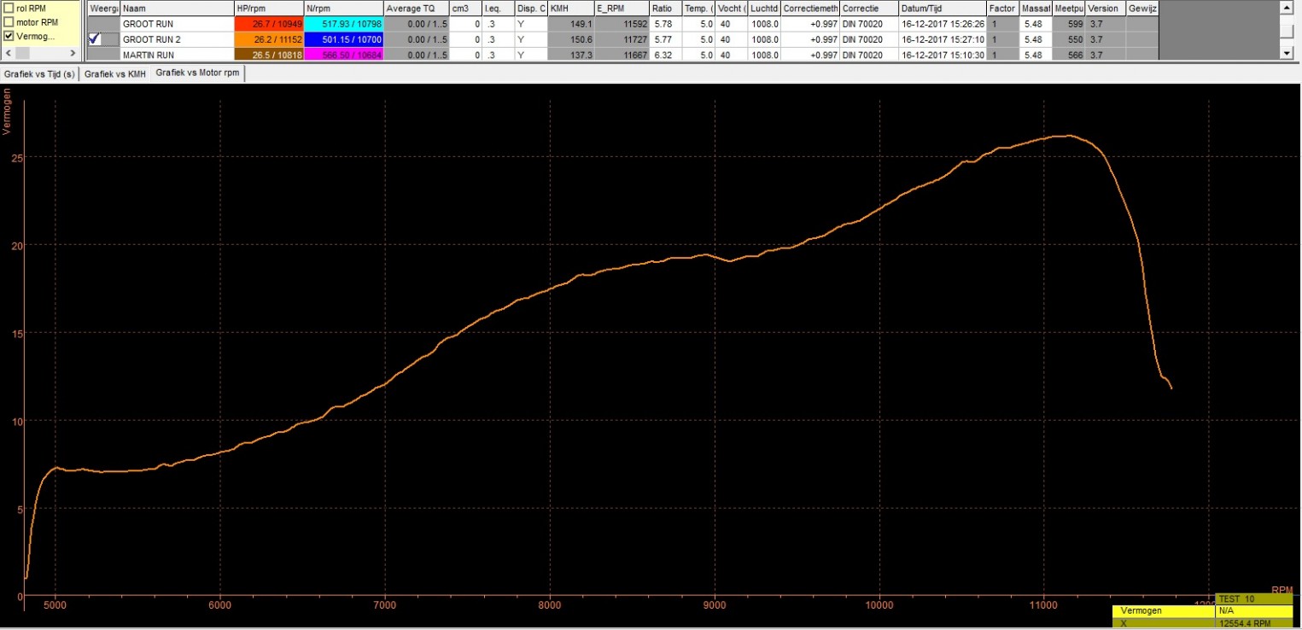Click the Datum/Tijd column header

click(943, 8)
